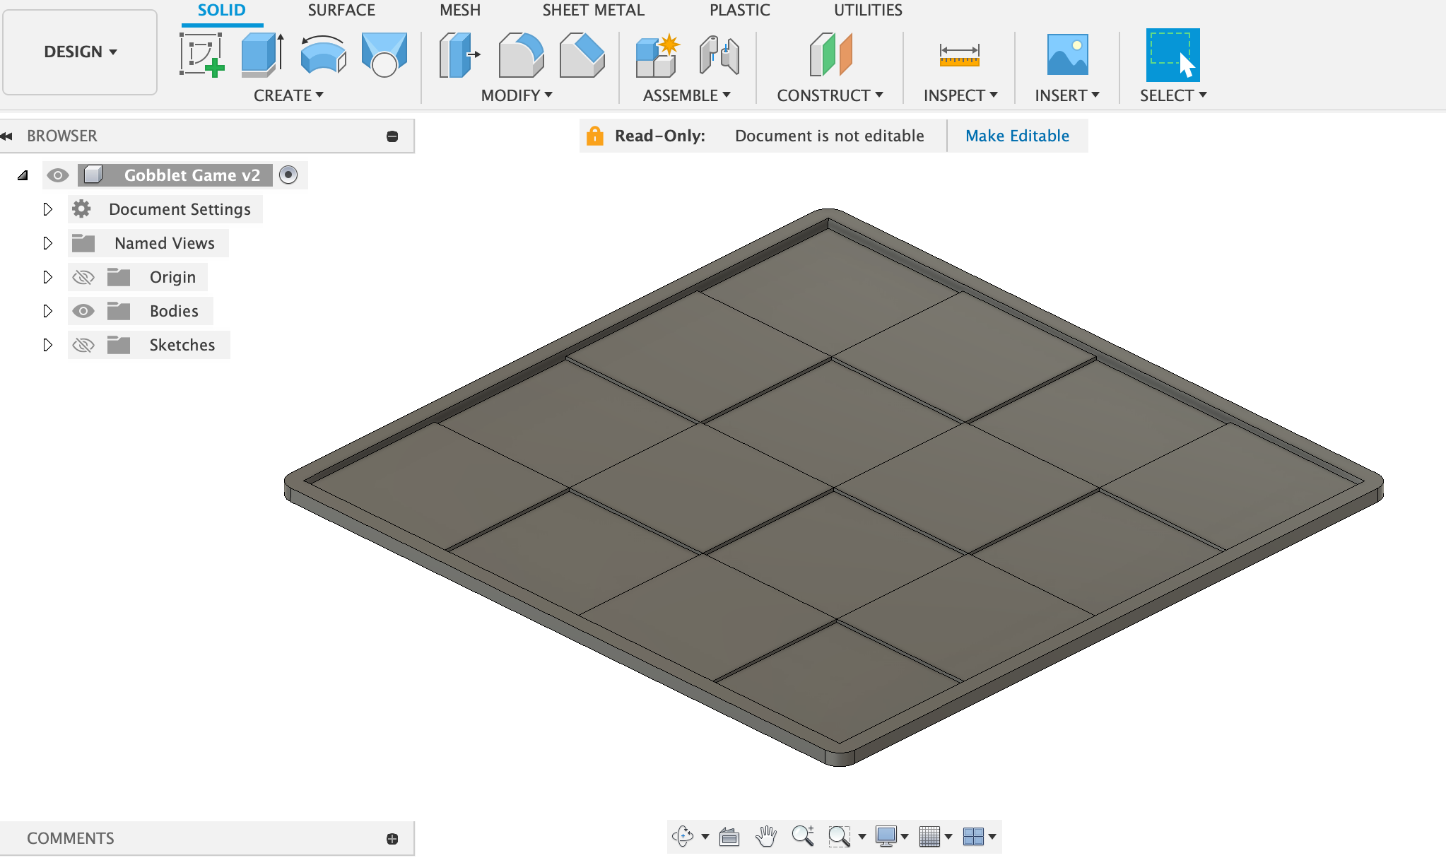Show the Sketches folder visibility
This screenshot has height=858, width=1446.
point(83,345)
